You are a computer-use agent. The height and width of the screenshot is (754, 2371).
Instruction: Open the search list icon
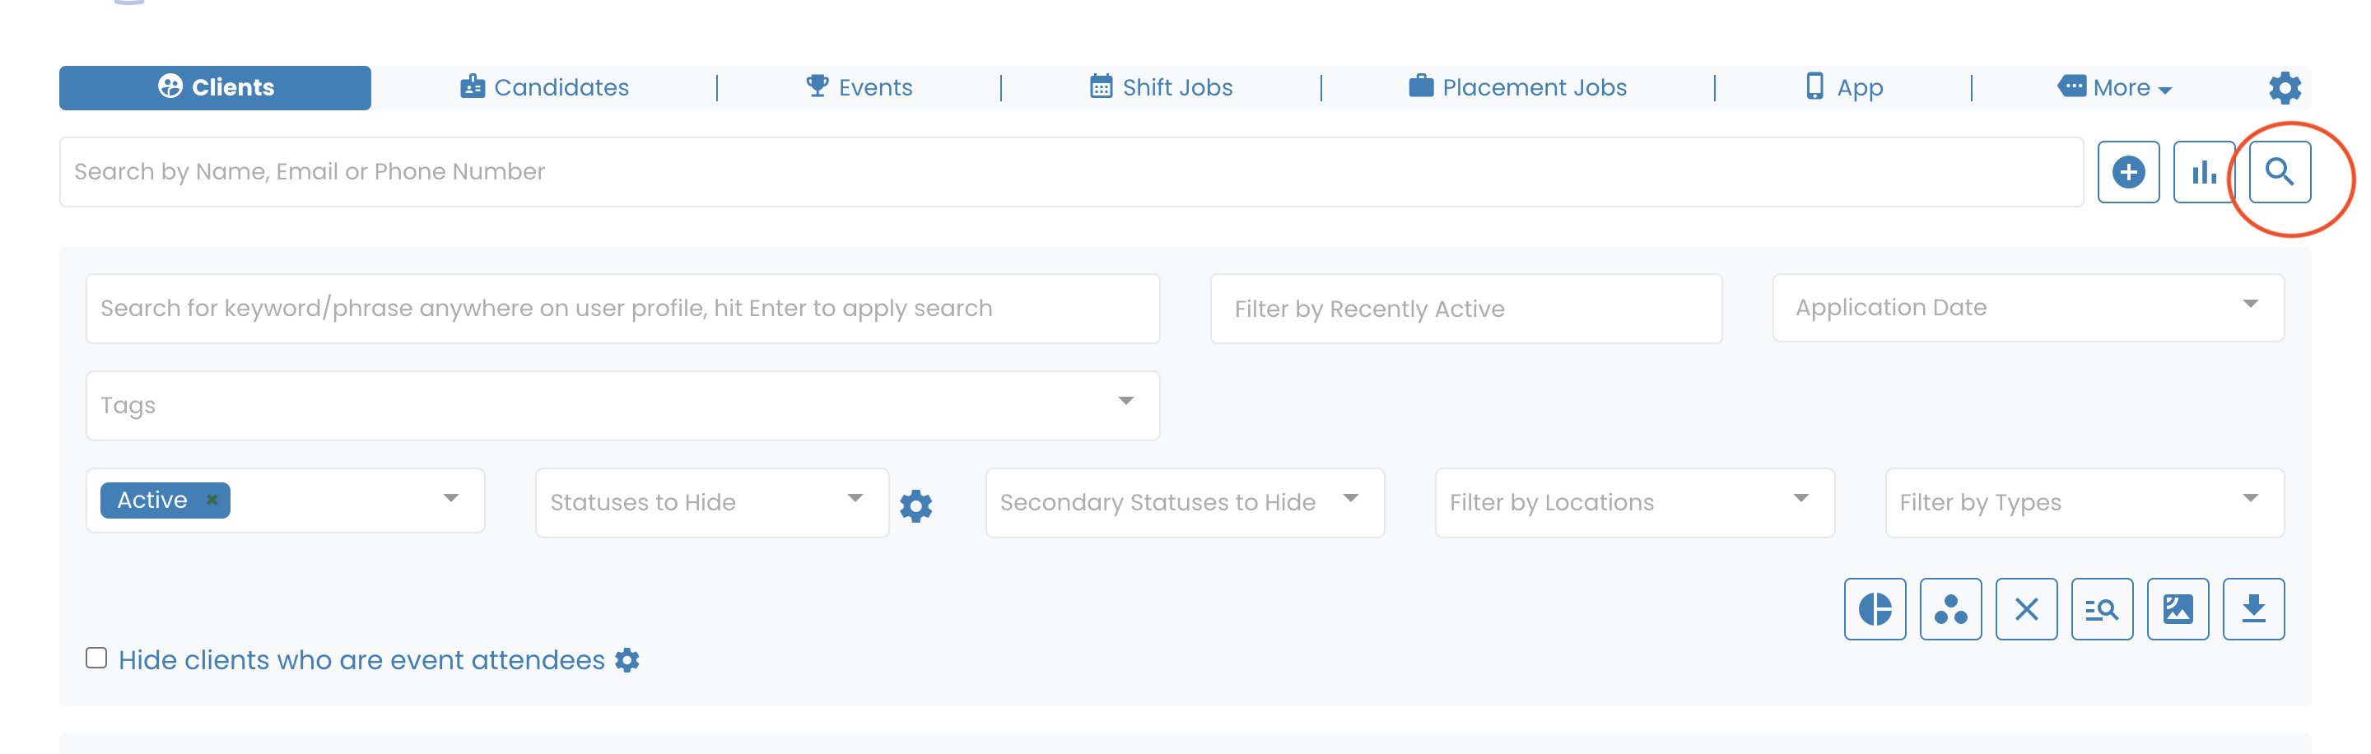pyautogui.click(x=2103, y=608)
